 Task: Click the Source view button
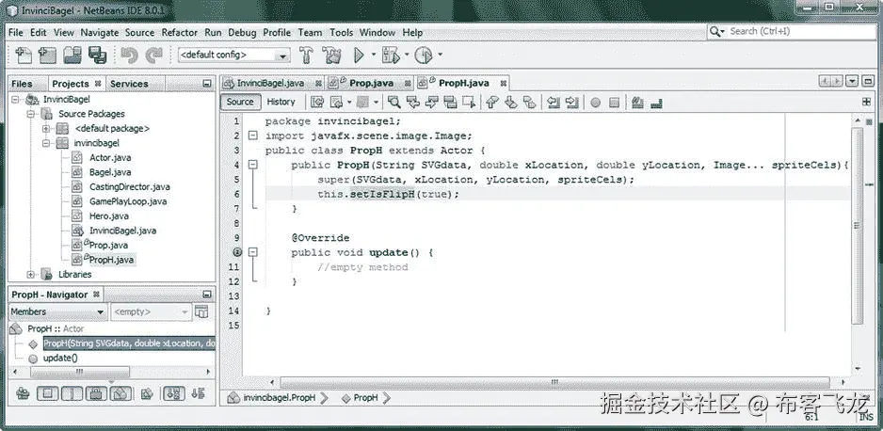240,102
